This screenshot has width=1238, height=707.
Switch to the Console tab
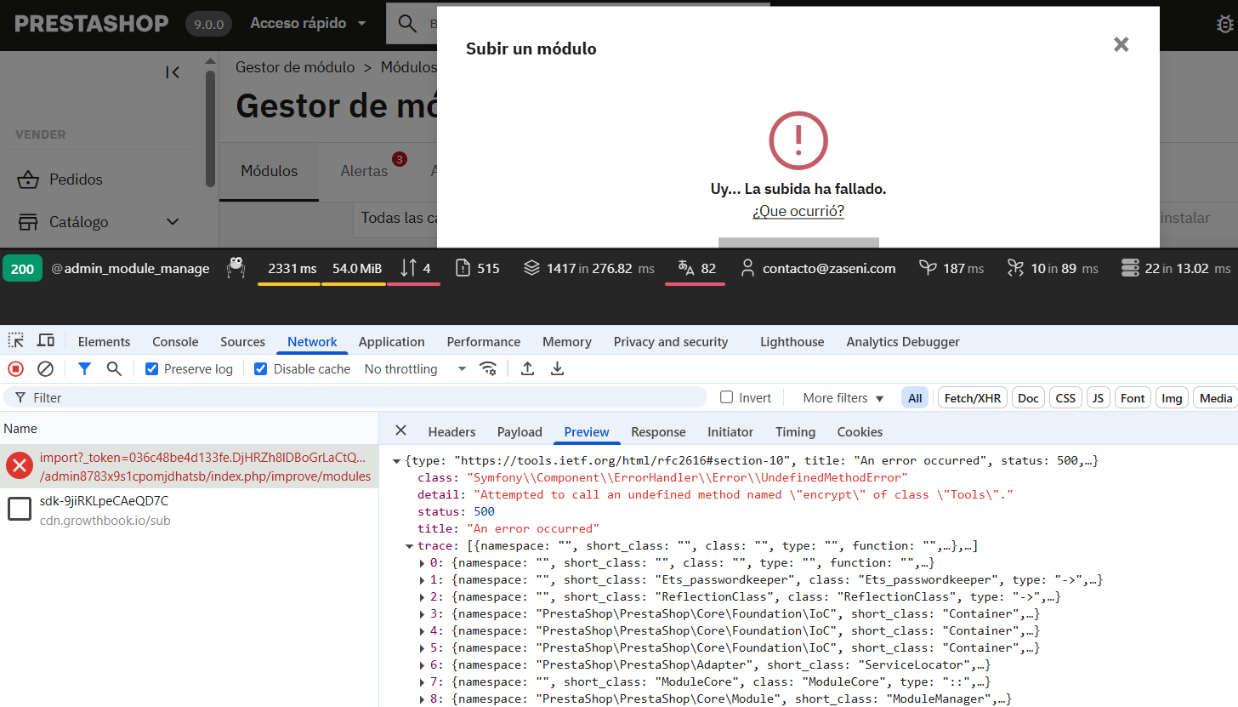(175, 342)
